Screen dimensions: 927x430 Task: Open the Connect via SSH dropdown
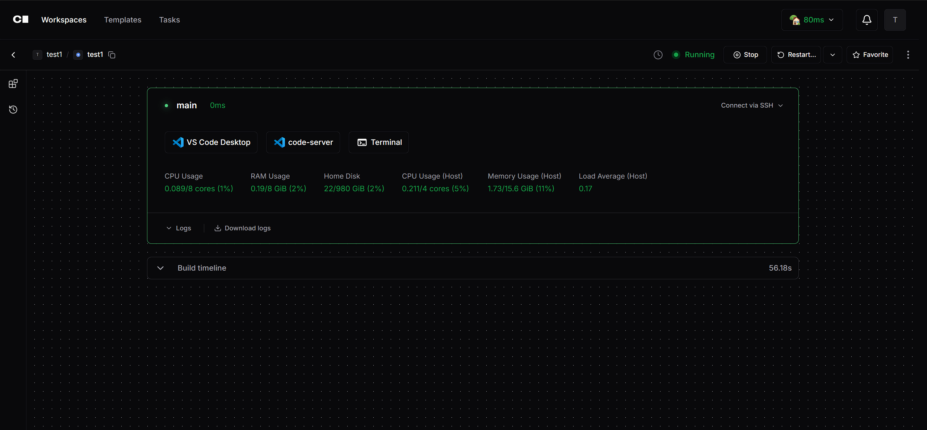(x=752, y=105)
